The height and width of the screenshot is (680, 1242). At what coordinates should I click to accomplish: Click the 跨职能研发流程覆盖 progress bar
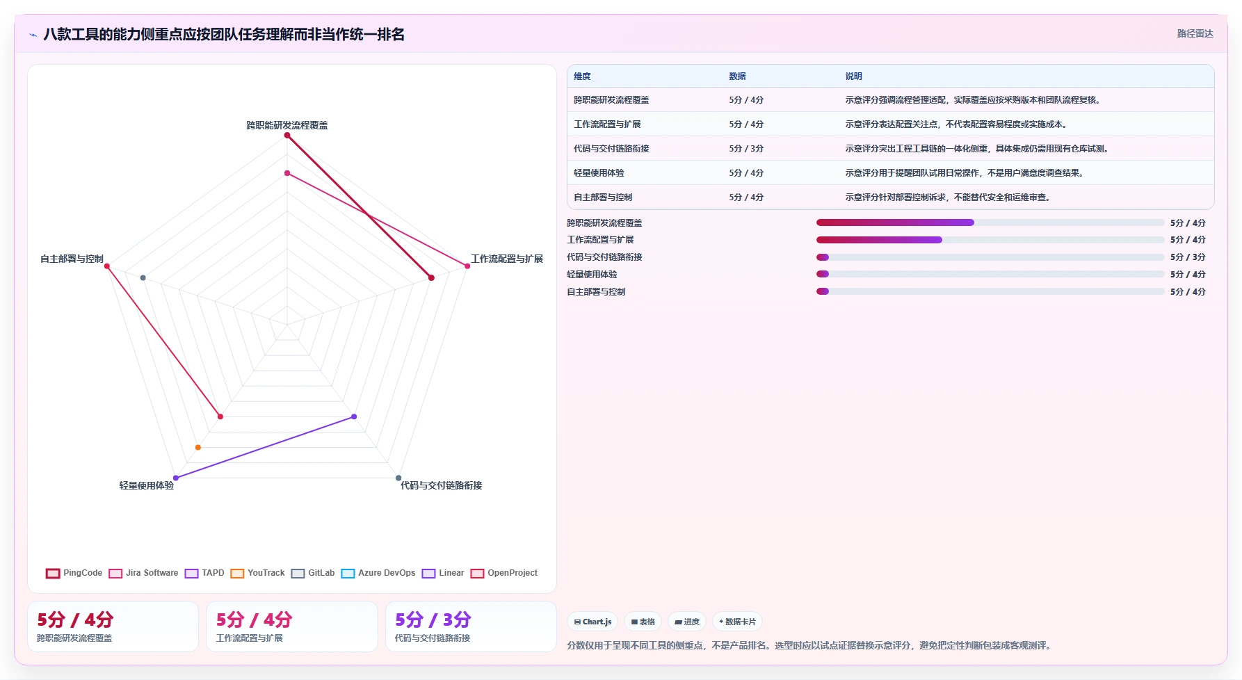990,222
